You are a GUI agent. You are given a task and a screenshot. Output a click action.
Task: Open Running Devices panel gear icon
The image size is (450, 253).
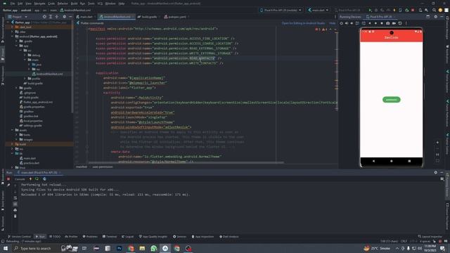436,17
